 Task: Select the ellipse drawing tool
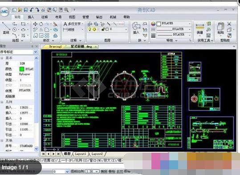(23, 29)
